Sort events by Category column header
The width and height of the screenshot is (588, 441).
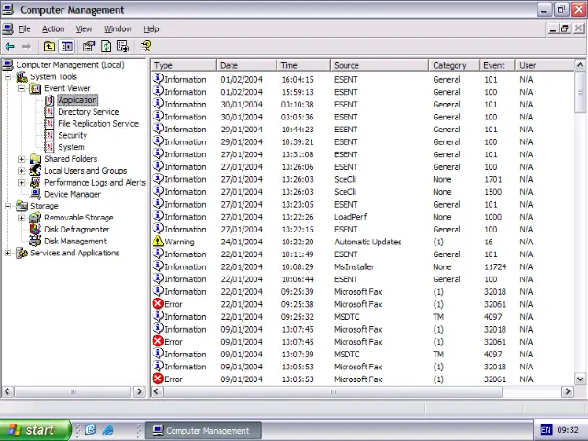(x=454, y=65)
